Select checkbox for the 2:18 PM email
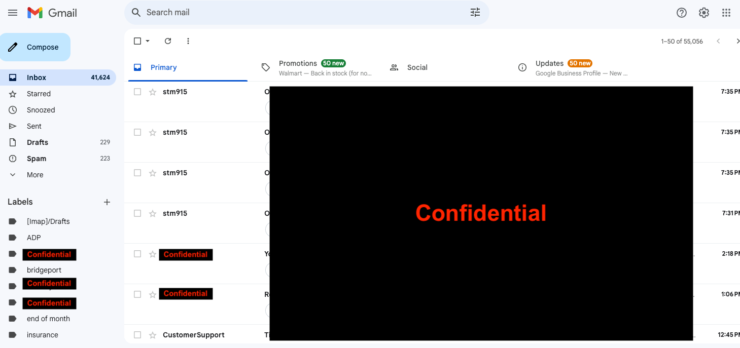 click(137, 254)
